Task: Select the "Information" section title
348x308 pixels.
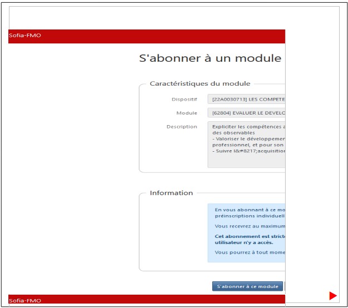Action: tap(171, 193)
